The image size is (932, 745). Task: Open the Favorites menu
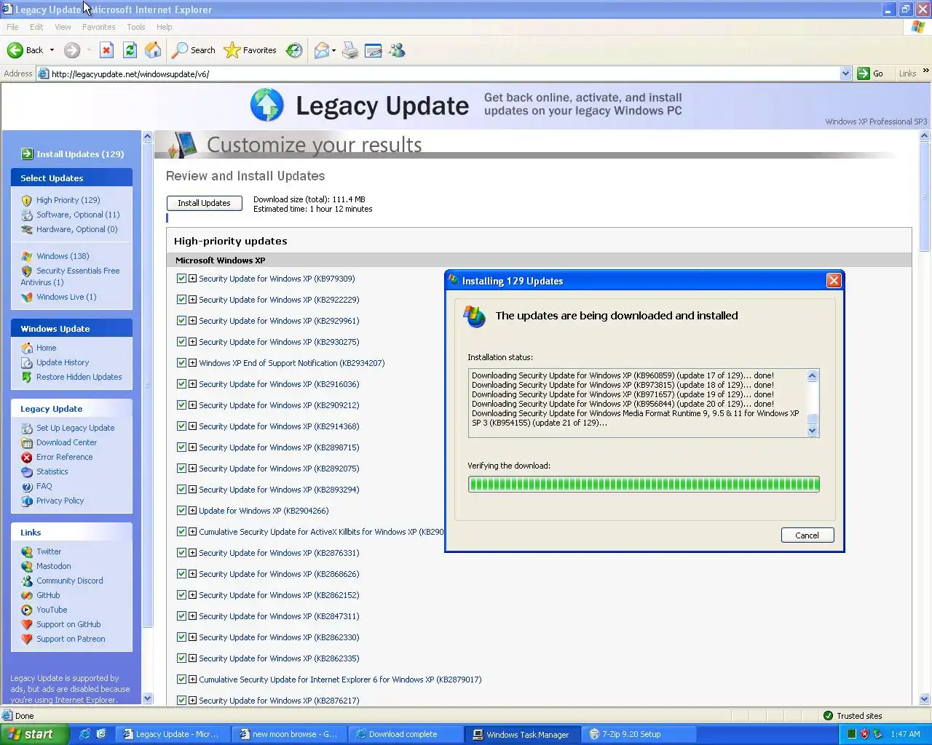click(99, 27)
